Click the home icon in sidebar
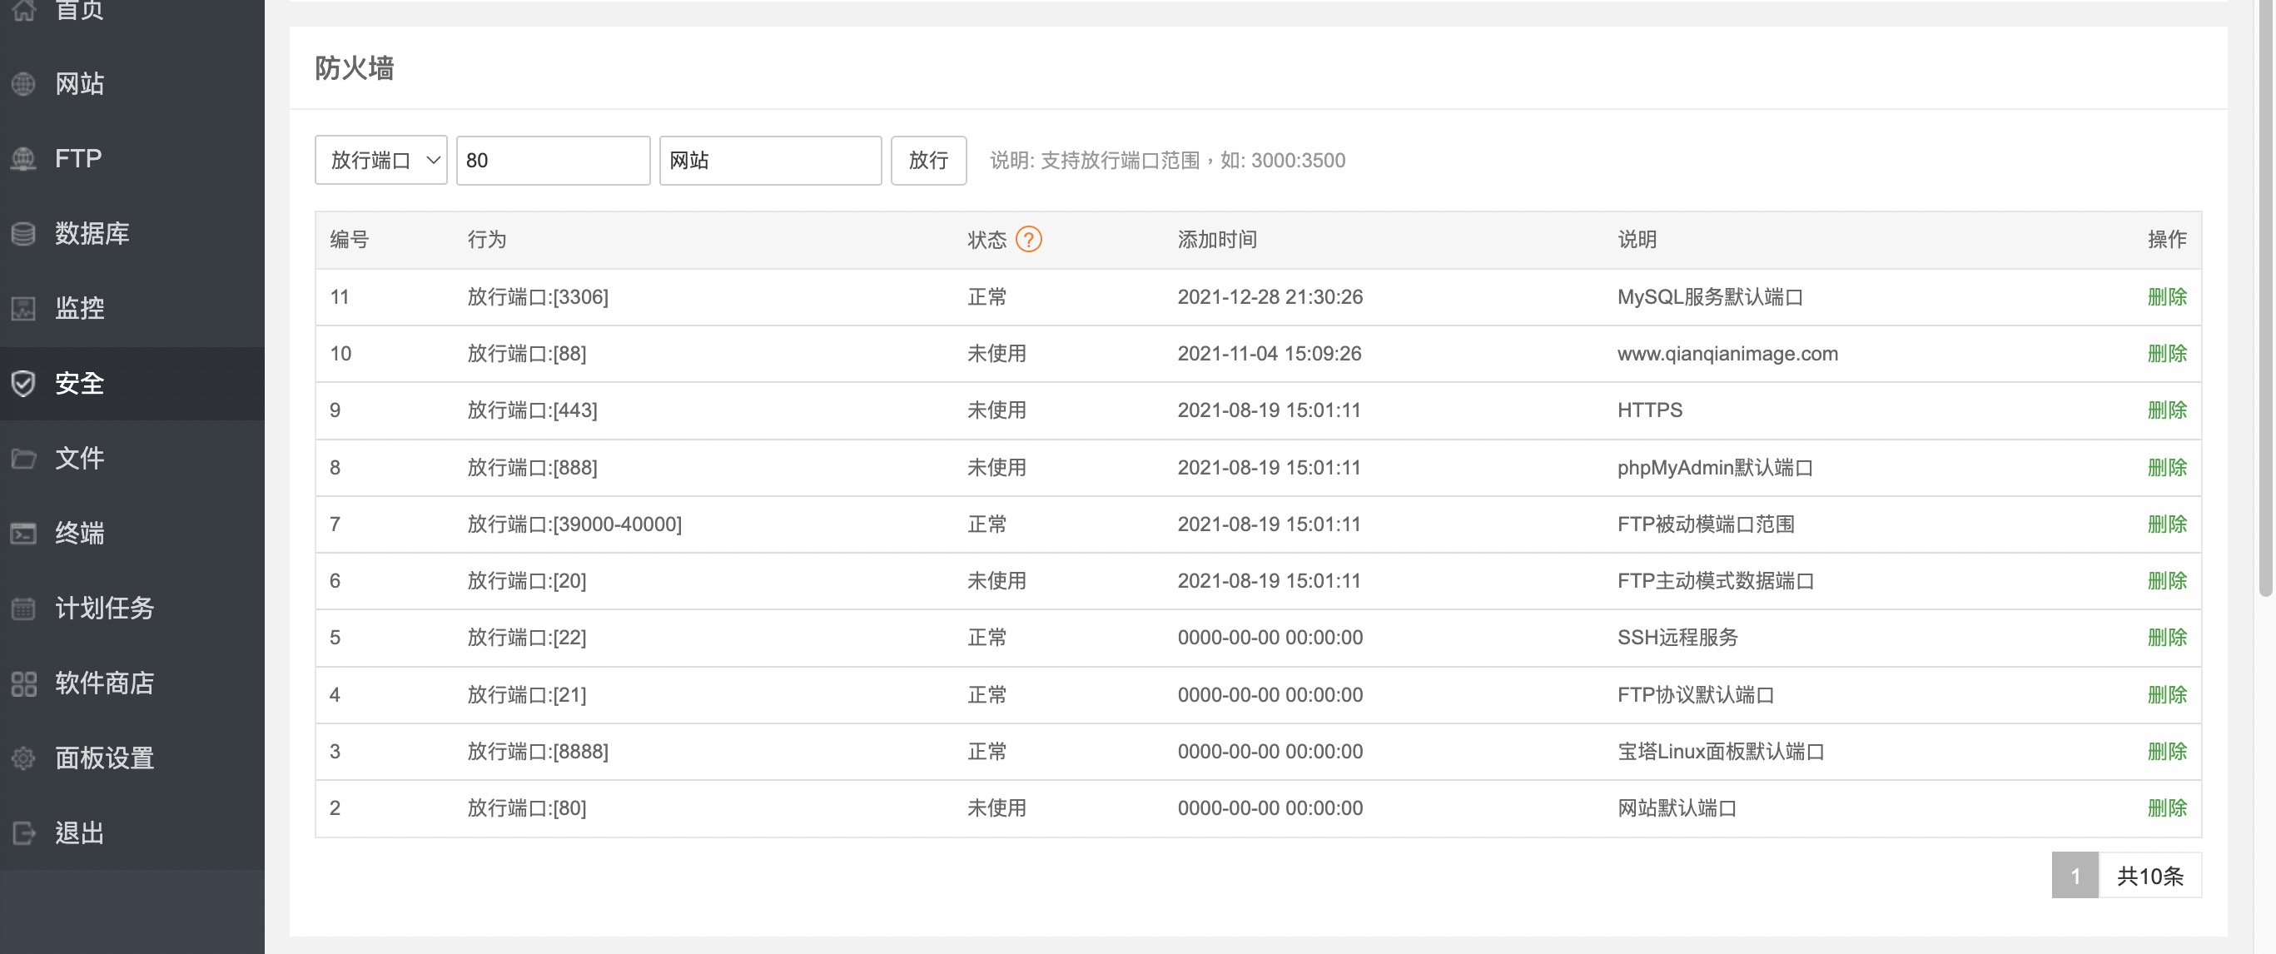Image resolution: width=2276 pixels, height=954 pixels. 24,9
